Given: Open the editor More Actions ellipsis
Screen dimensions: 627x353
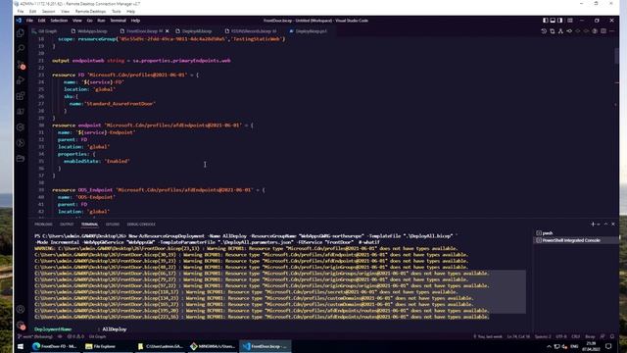Looking at the screenshot, I should tap(611, 31).
